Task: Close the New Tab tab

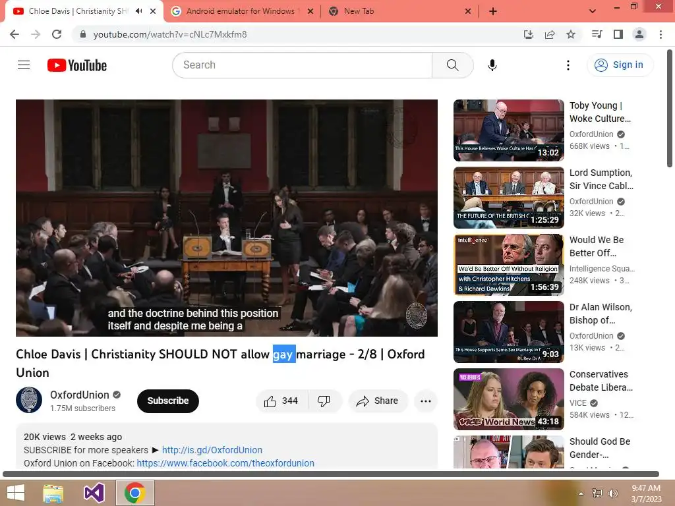Action: [x=468, y=11]
